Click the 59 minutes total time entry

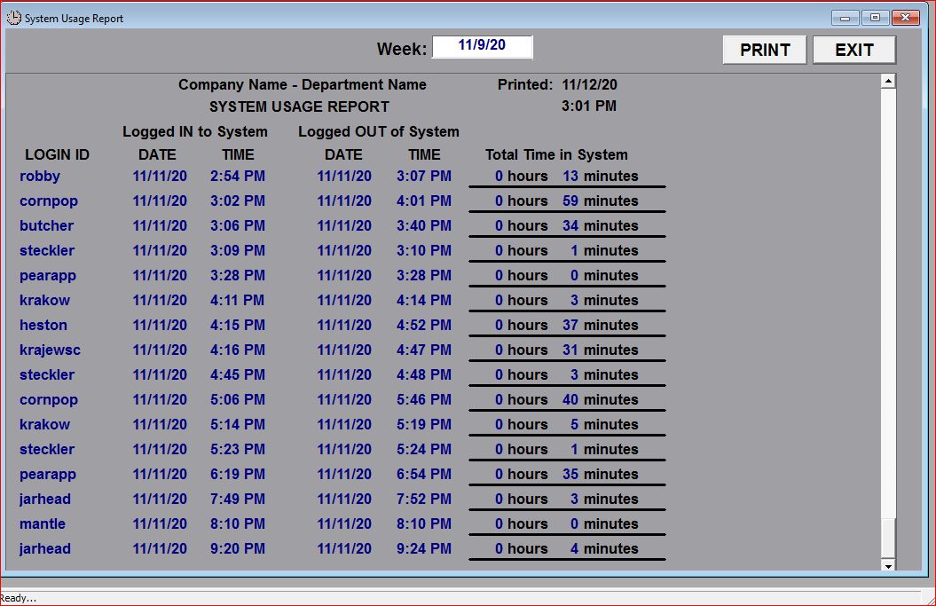coord(600,201)
